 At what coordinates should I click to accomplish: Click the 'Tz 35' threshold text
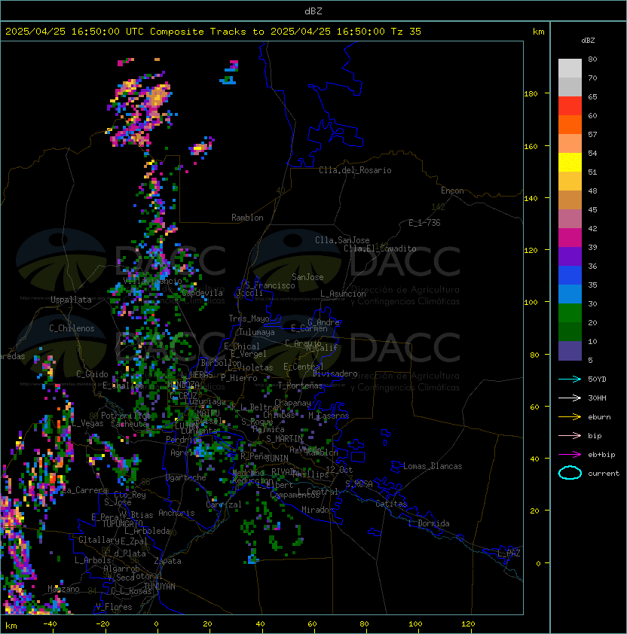point(406,32)
